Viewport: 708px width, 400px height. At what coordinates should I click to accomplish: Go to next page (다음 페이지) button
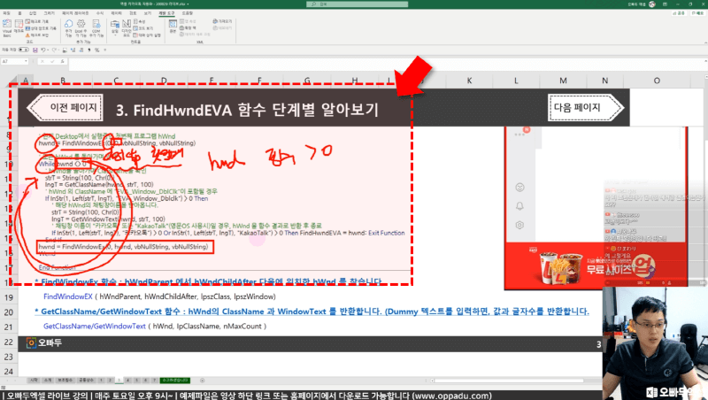(586, 107)
